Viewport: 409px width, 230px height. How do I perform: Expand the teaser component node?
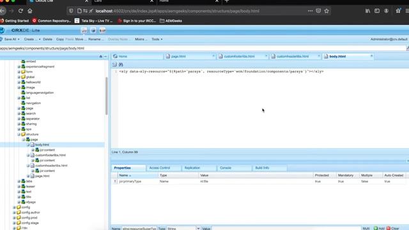[x=19, y=187]
